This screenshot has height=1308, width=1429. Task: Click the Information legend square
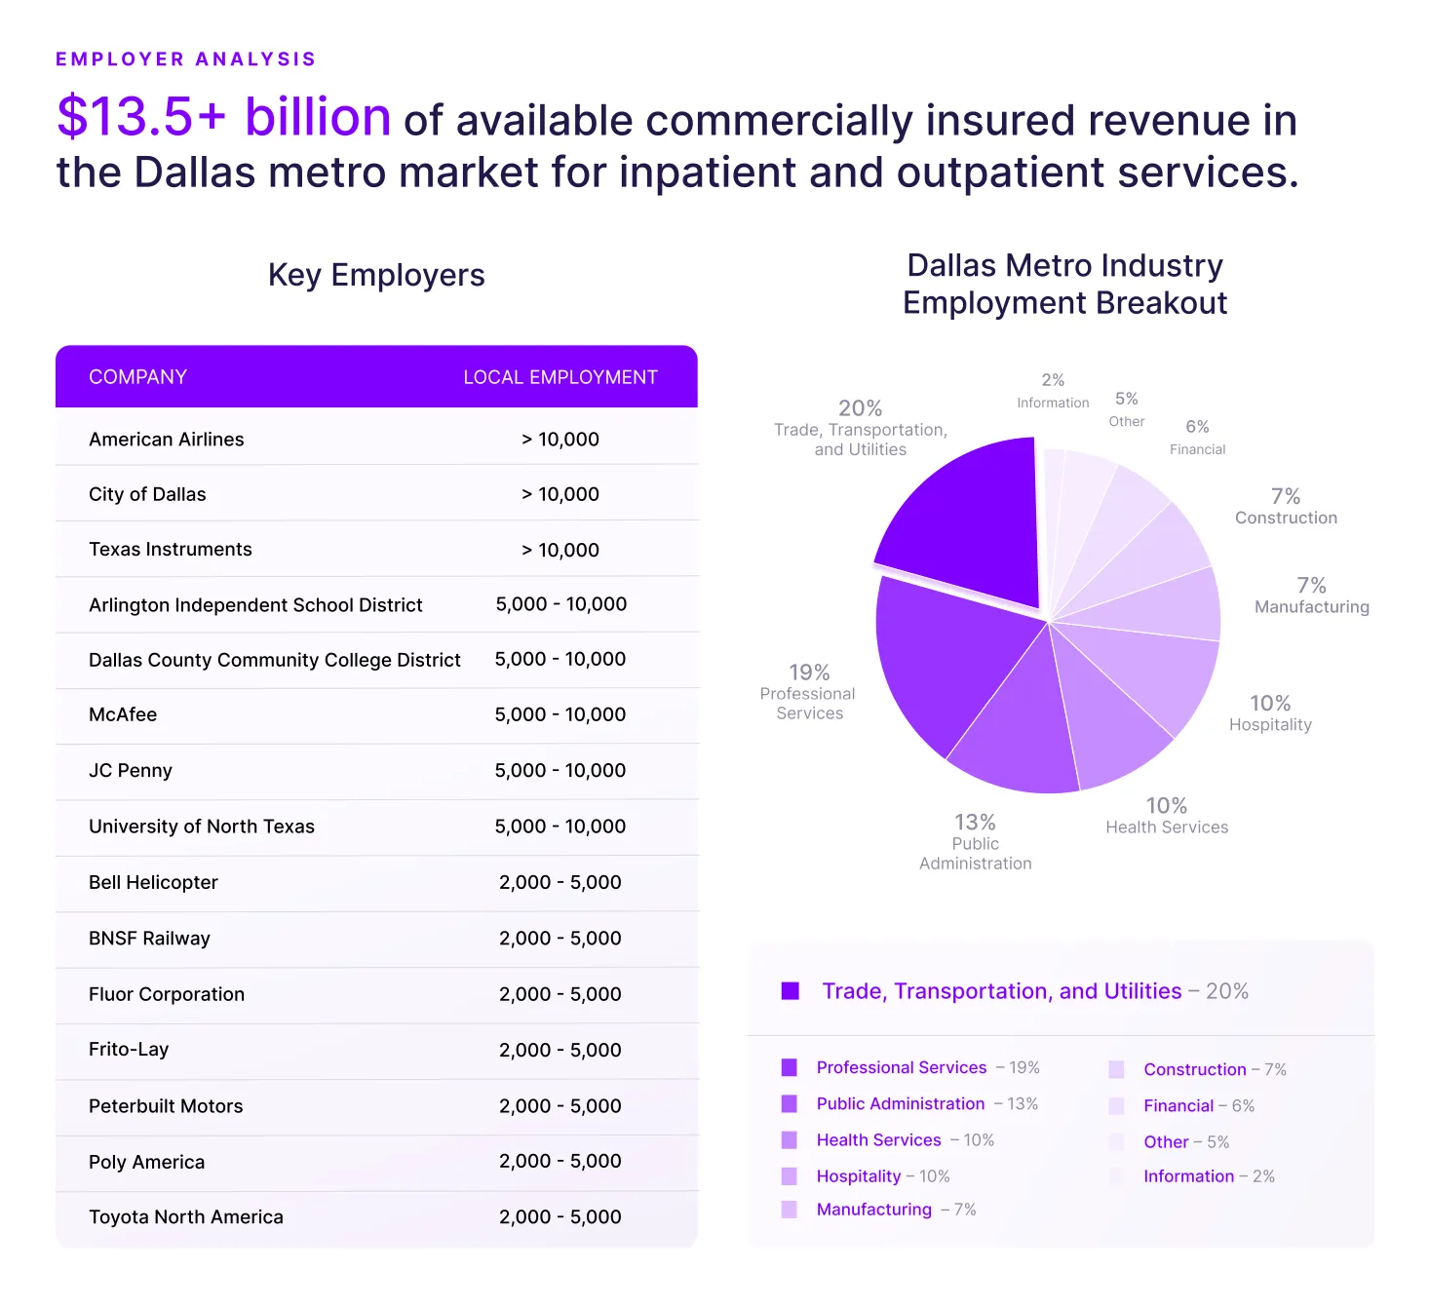coord(1116,1176)
